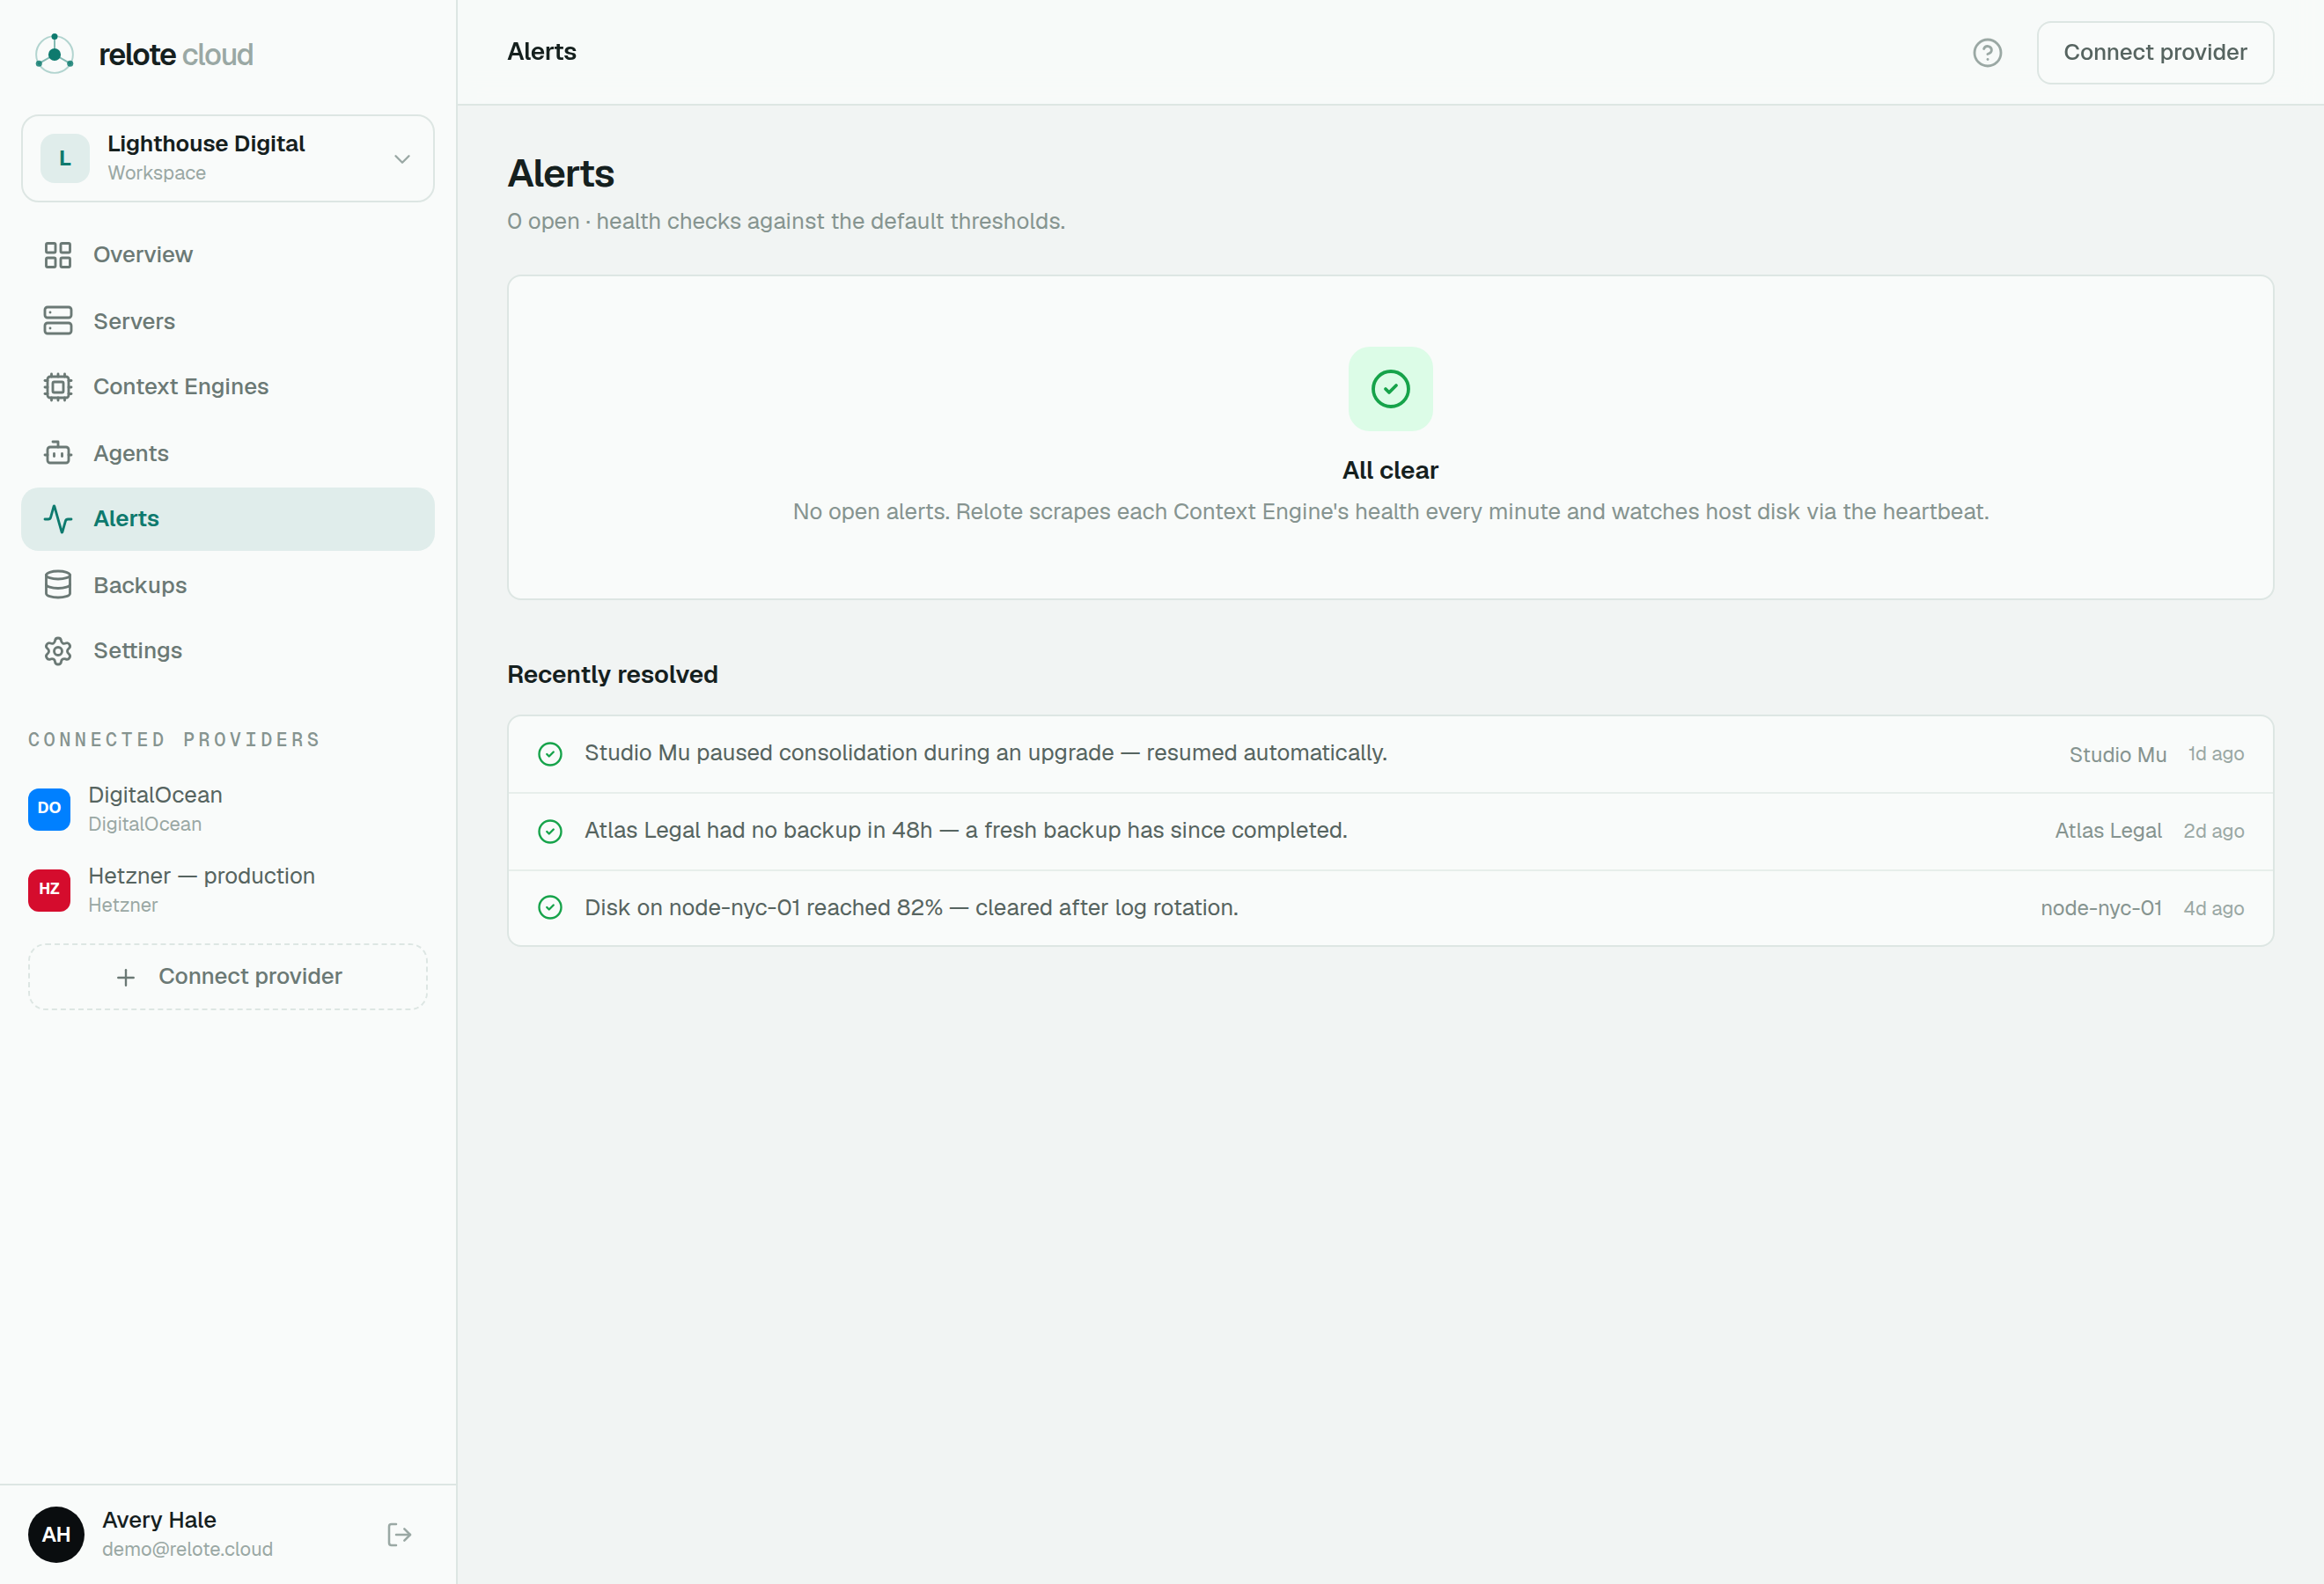Viewport: 2324px width, 1584px height.
Task: Click the Studio Mu paused consolidation alert text
Action: click(985, 752)
